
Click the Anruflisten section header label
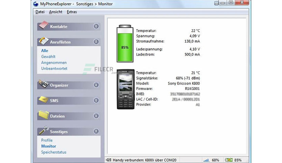coord(60,42)
